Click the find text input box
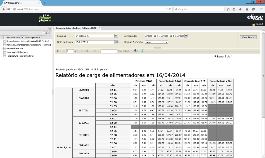265x158 pixels. point(109,51)
